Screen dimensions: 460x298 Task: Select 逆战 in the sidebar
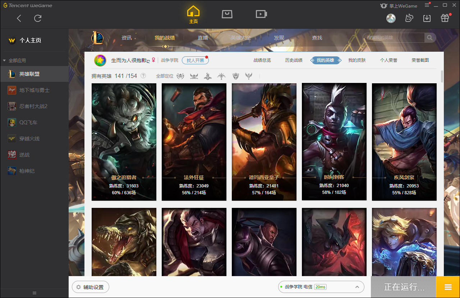pyautogui.click(x=34, y=155)
